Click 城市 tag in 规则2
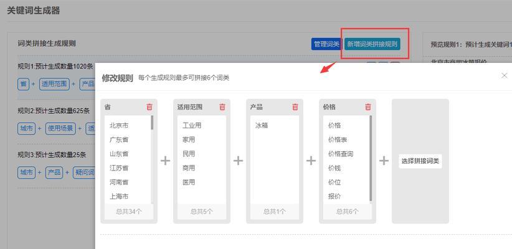 [x=26, y=129]
